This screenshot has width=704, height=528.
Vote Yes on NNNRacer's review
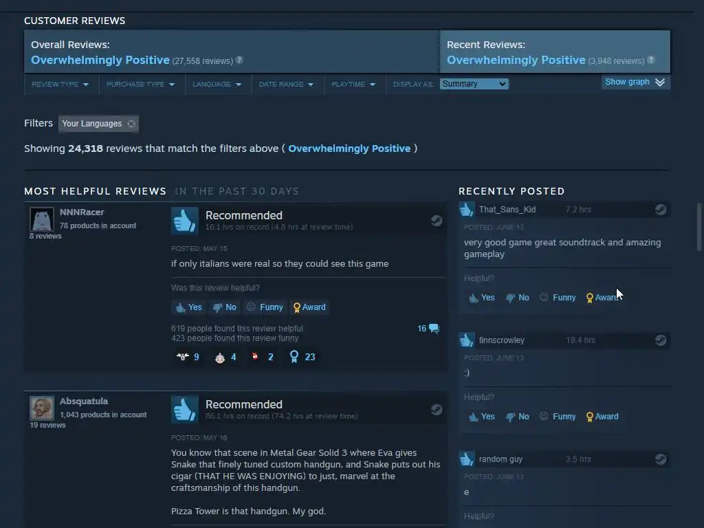[188, 307]
